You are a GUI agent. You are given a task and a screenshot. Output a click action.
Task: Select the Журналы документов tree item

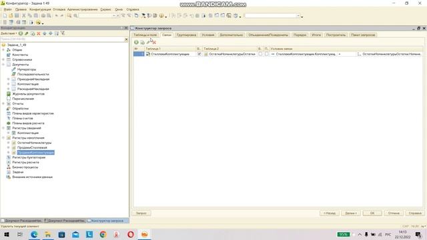[28, 94]
